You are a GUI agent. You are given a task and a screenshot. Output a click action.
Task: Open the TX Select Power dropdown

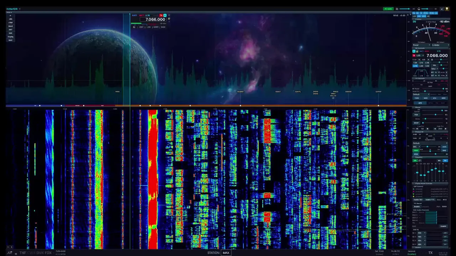[x=421, y=45]
